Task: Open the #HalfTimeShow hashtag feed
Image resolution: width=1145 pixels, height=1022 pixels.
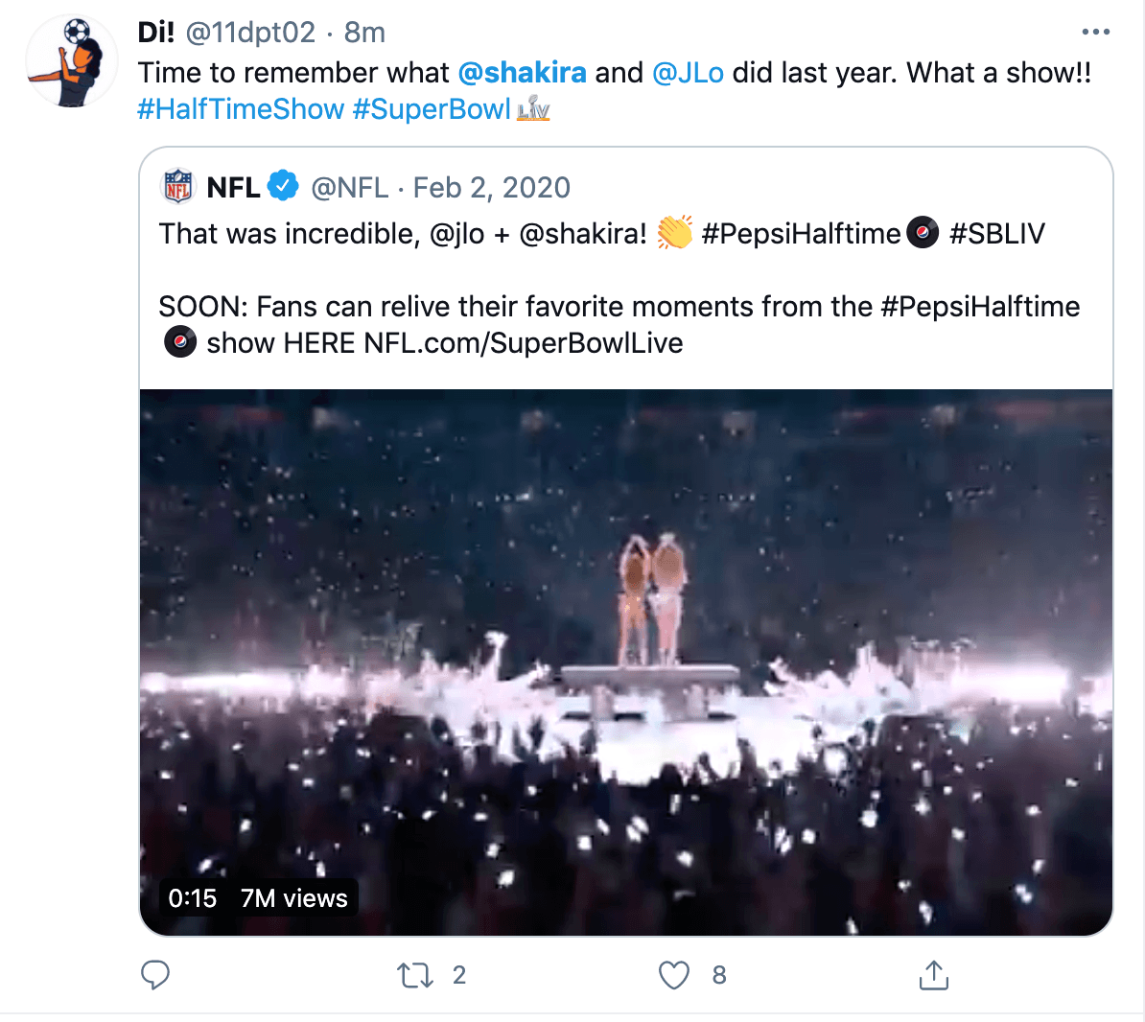Action: point(239,108)
